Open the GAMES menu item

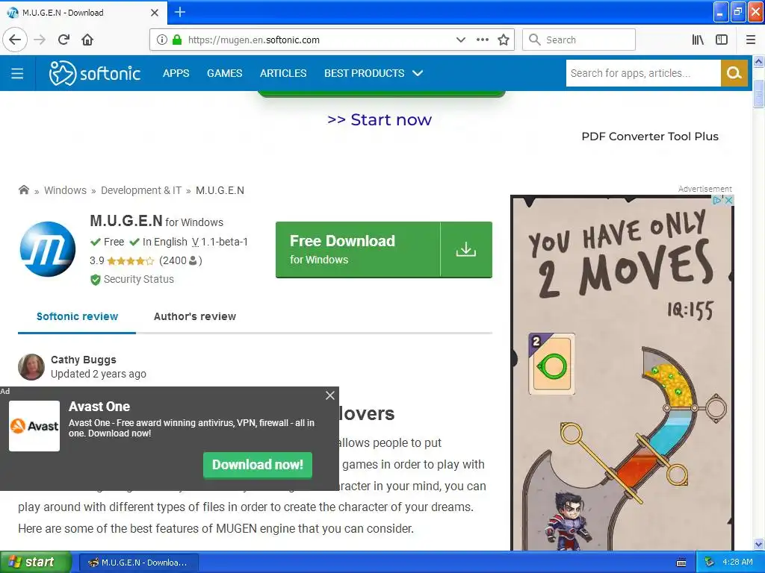pos(224,73)
